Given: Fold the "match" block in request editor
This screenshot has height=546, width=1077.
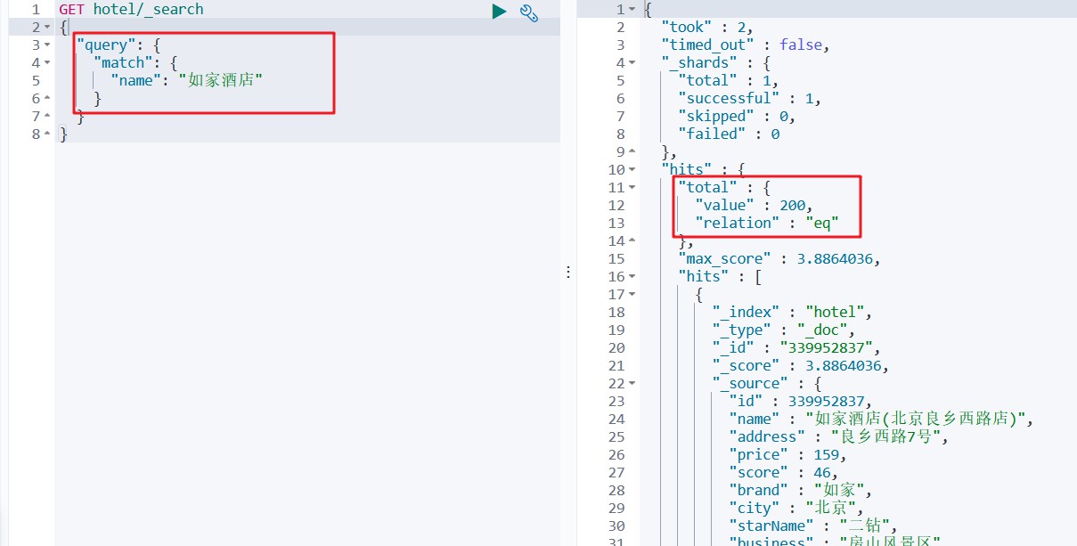Looking at the screenshot, I should pyautogui.click(x=47, y=62).
